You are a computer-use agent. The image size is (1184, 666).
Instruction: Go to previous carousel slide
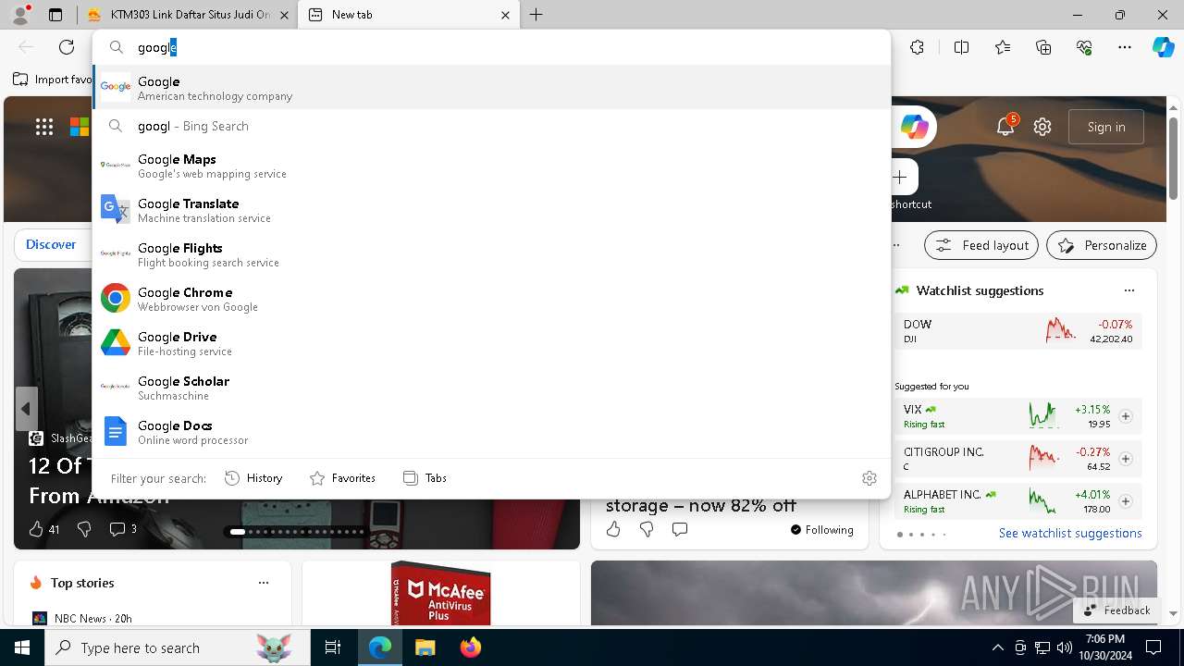coord(26,409)
